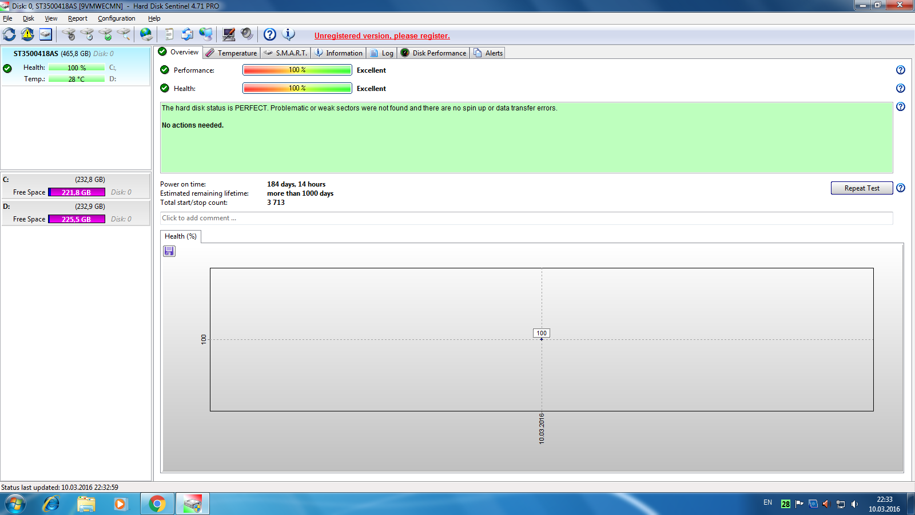
Task: Click the blue-framed hard disk toolbar icon
Action: coord(46,34)
